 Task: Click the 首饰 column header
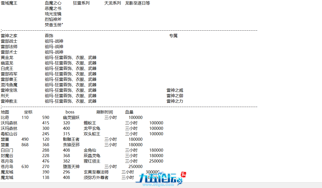click(x=49, y=36)
